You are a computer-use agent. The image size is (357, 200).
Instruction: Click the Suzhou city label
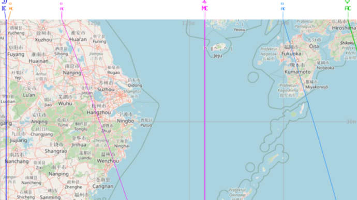point(106,90)
